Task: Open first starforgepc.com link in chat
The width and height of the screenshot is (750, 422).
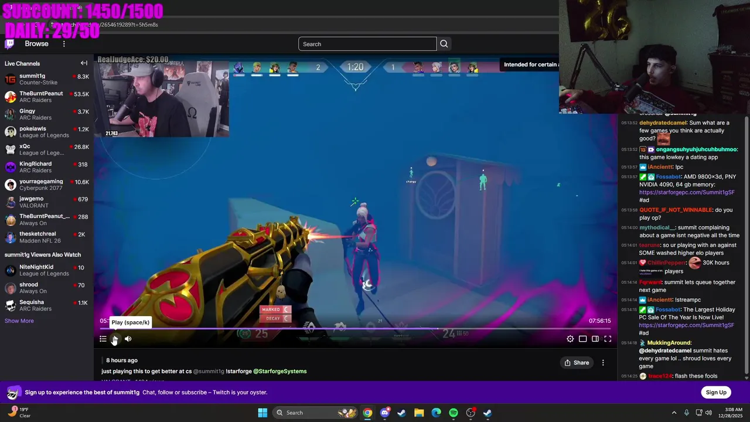Action: (687, 192)
